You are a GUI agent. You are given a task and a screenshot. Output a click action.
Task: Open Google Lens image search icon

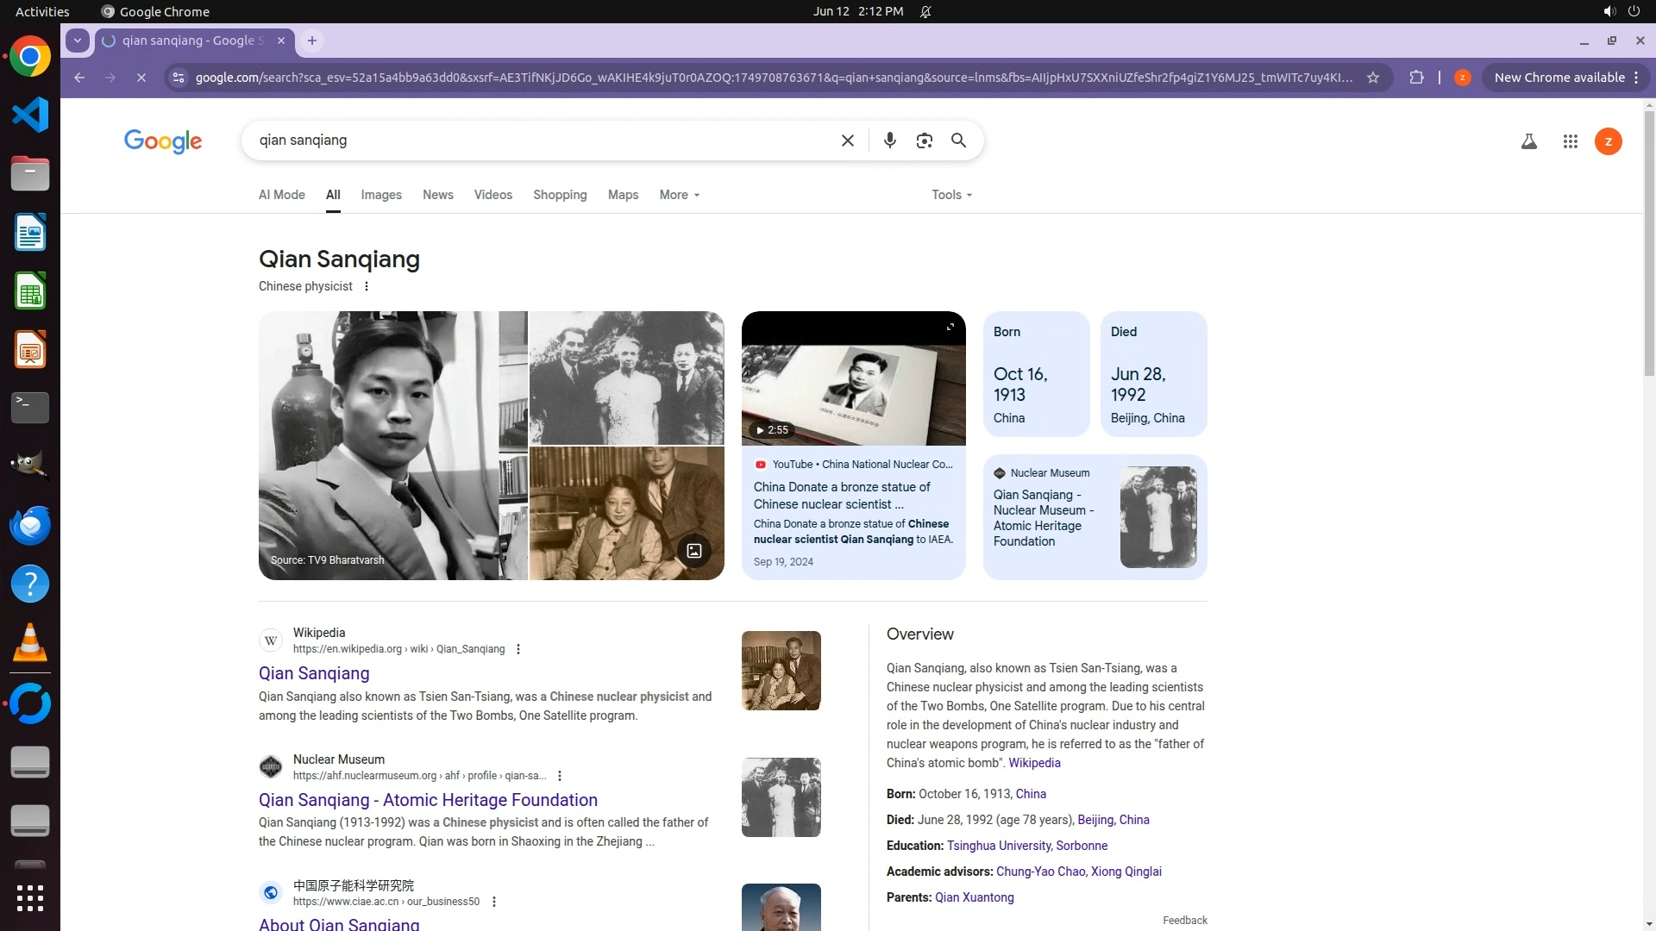924,141
